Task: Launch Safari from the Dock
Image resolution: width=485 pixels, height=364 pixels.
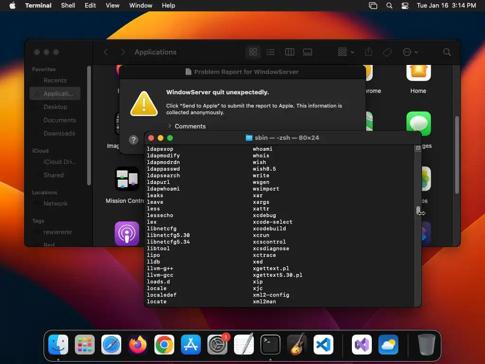Action: tap(111, 345)
